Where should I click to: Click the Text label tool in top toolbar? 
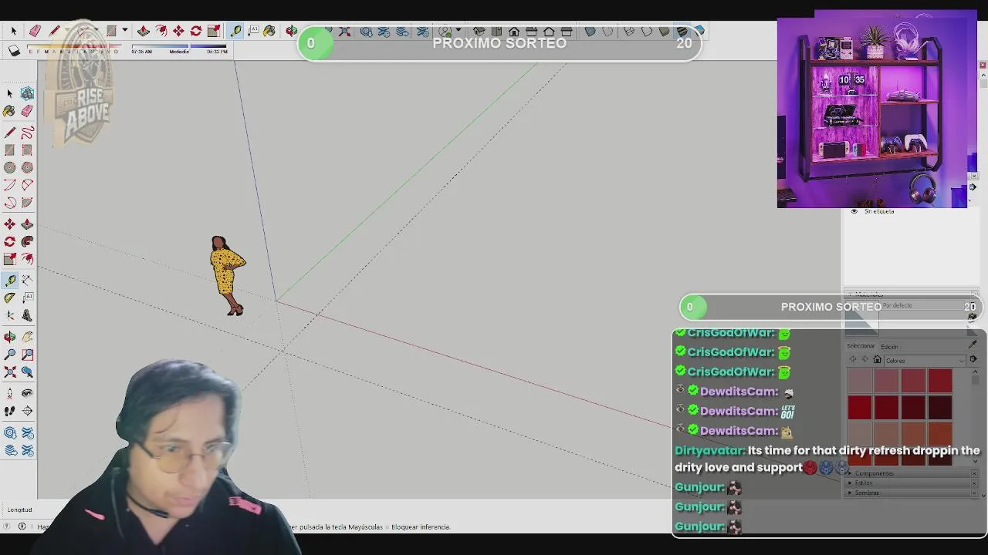click(253, 31)
